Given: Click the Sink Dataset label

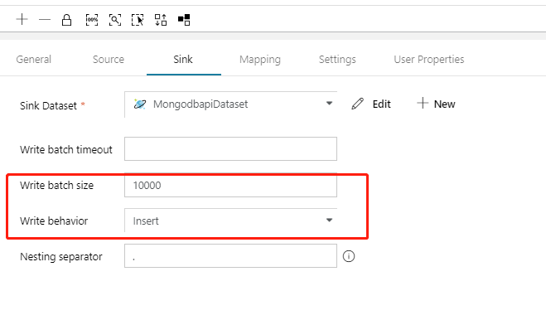Looking at the screenshot, I should [x=48, y=105].
